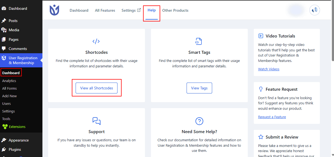
Task: Click the Smart Tags file icon
Action: click(x=199, y=41)
